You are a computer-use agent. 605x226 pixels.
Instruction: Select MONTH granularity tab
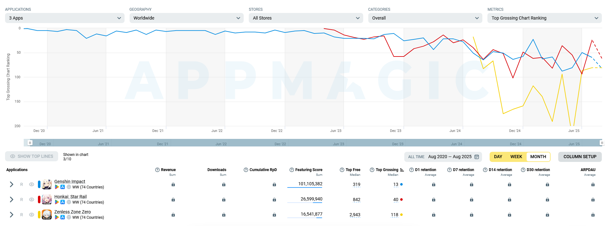(538, 157)
